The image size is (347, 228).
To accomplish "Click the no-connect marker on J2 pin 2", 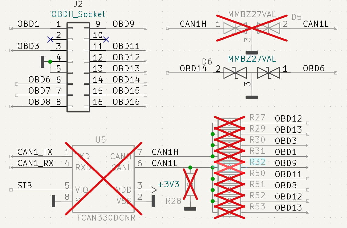I will pos(50,39).
